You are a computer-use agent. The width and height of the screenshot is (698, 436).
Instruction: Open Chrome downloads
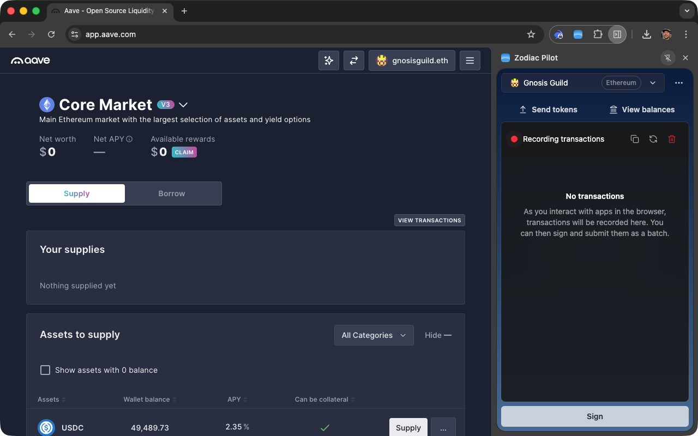click(x=647, y=34)
